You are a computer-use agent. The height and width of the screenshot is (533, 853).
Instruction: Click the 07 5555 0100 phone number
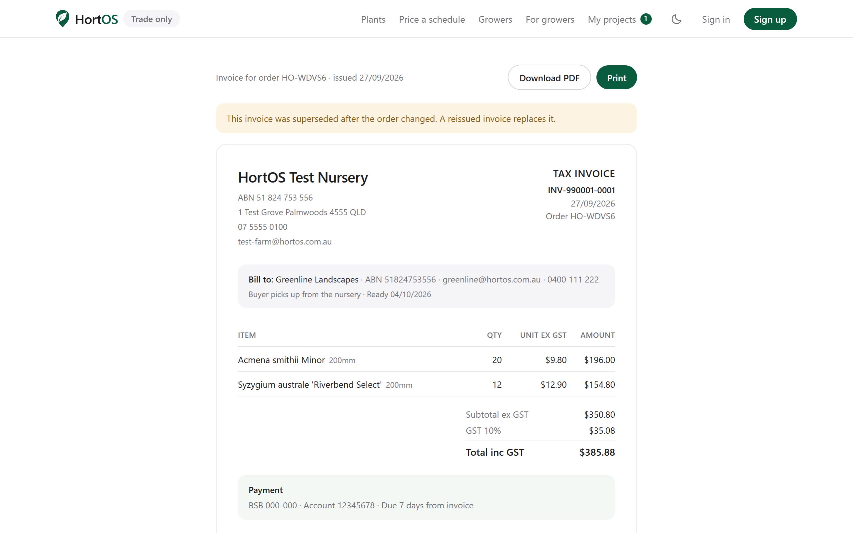262,227
